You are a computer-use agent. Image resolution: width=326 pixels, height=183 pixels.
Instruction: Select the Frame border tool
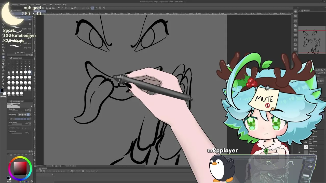point(3,74)
